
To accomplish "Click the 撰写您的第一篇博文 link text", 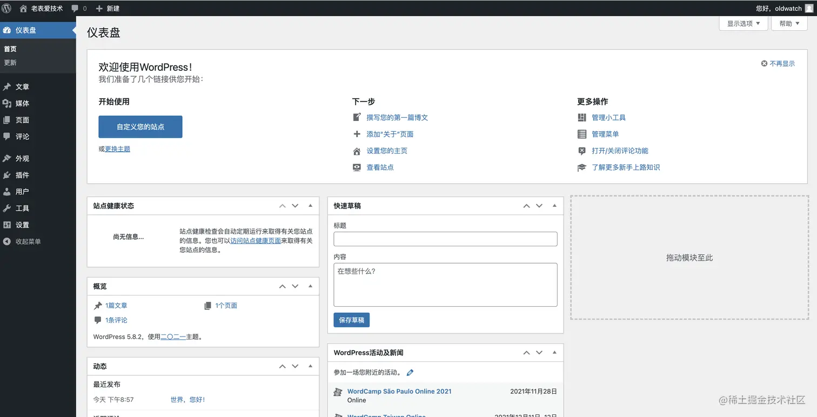I will [x=397, y=117].
